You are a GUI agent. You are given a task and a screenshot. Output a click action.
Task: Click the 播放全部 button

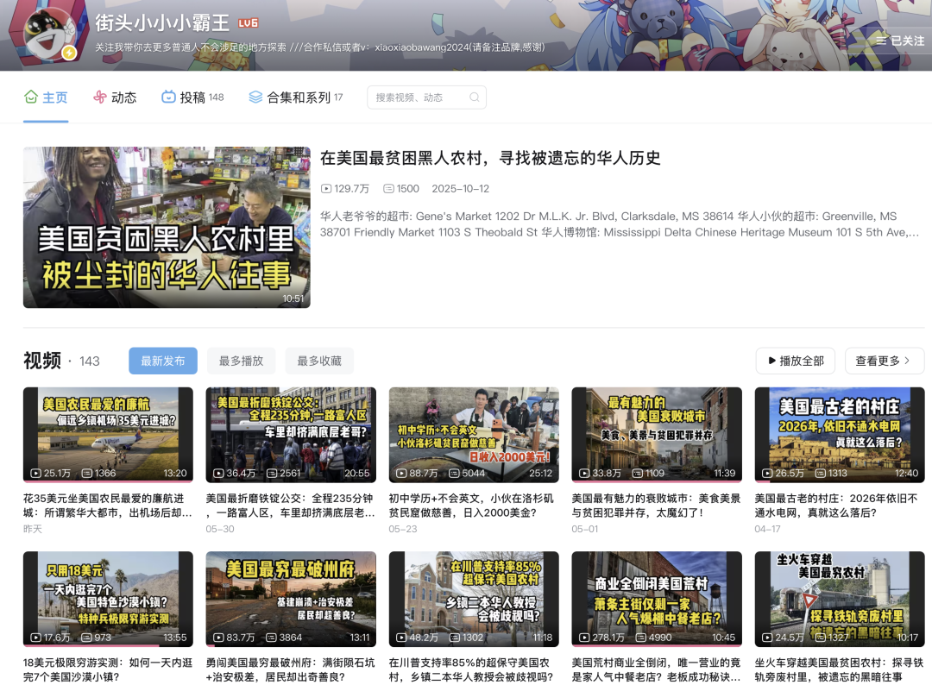coord(796,361)
